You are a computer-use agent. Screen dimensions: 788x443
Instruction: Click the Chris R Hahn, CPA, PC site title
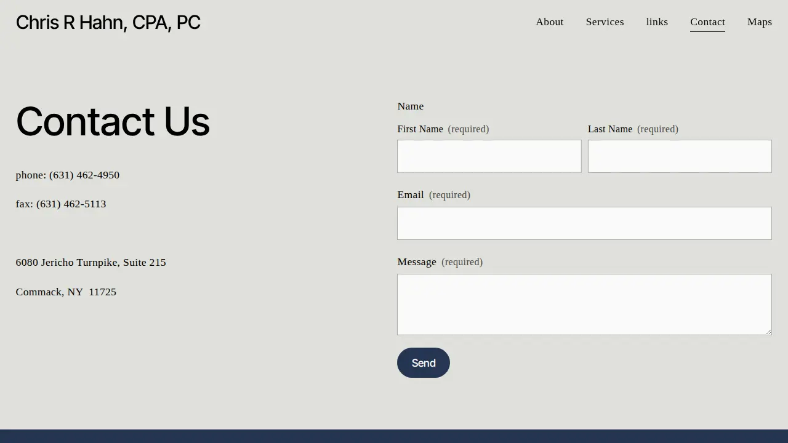[108, 22]
